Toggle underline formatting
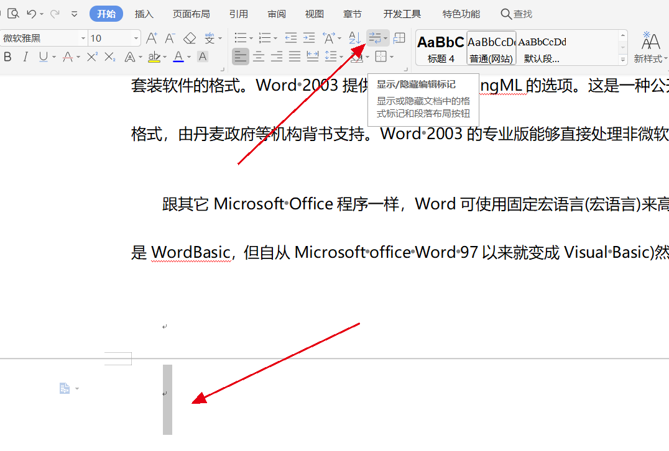Viewport: 669px width, 451px height. click(43, 57)
